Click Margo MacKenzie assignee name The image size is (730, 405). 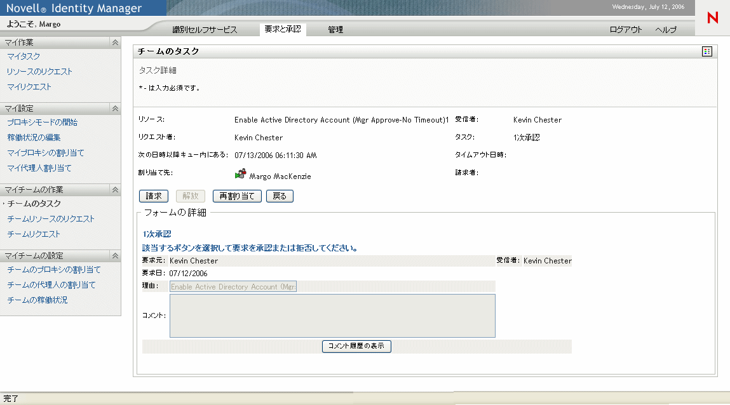(x=280, y=176)
